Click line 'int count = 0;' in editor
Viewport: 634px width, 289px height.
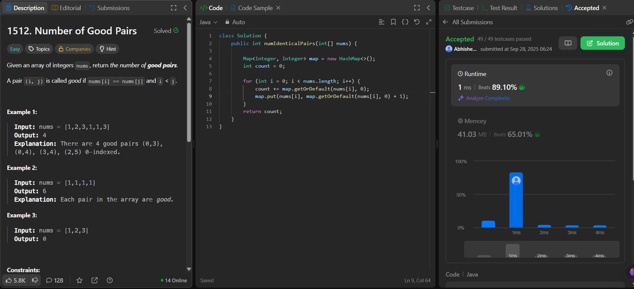point(264,66)
